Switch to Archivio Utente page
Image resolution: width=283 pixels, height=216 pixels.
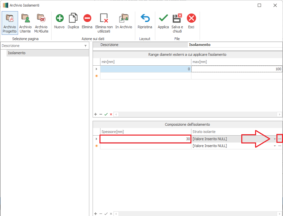click(x=25, y=23)
